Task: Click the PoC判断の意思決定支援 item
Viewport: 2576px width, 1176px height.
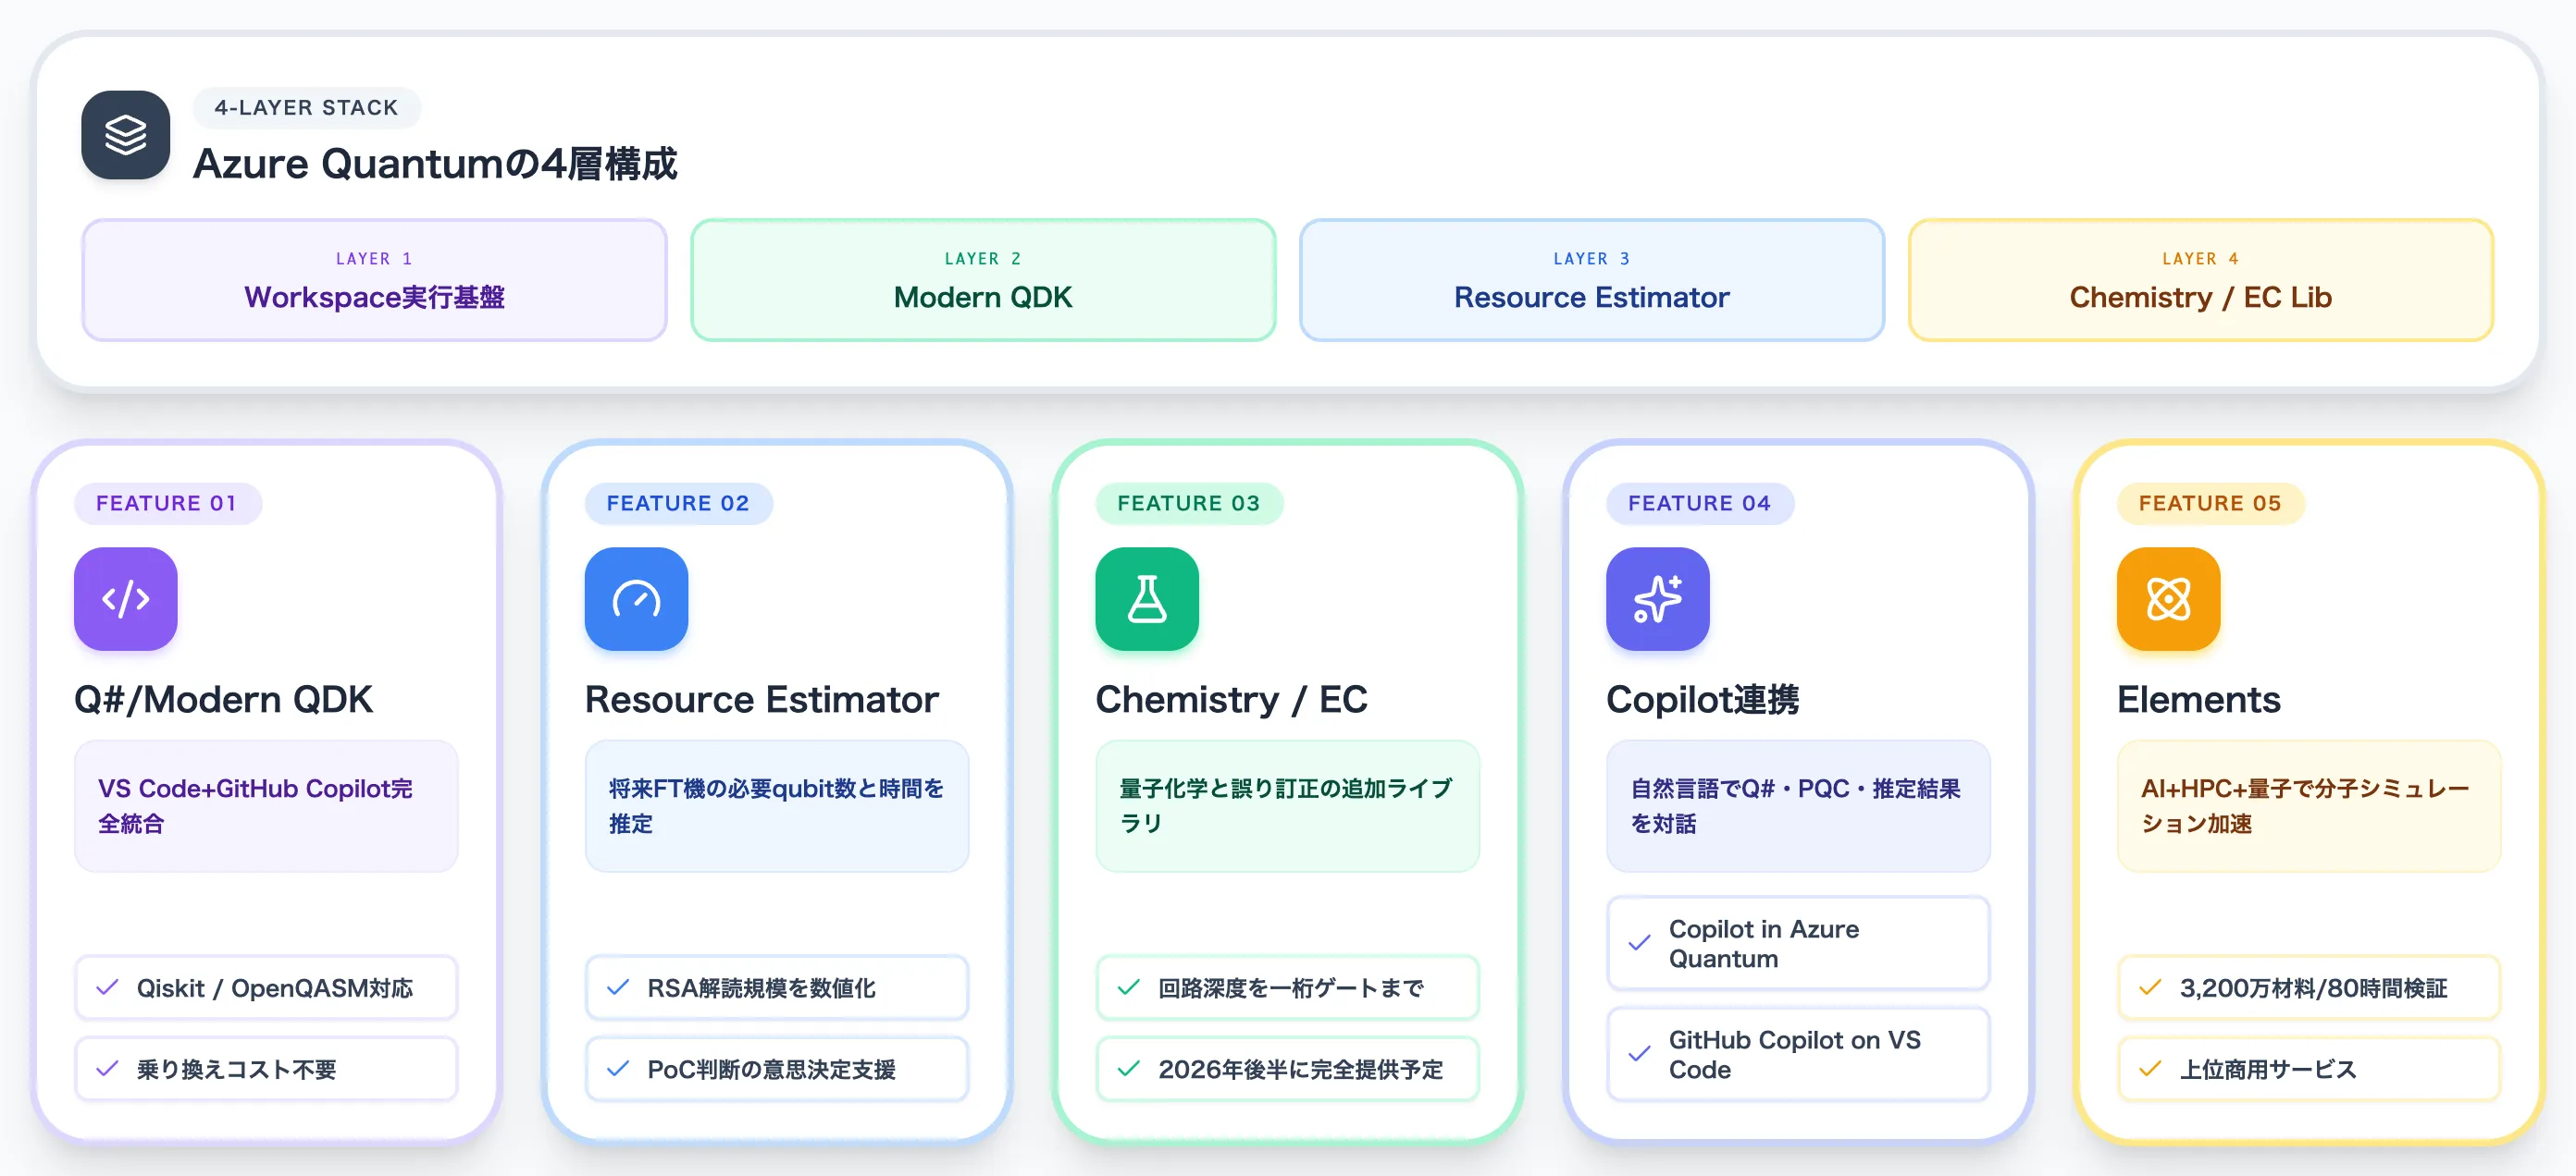Action: [x=777, y=1069]
